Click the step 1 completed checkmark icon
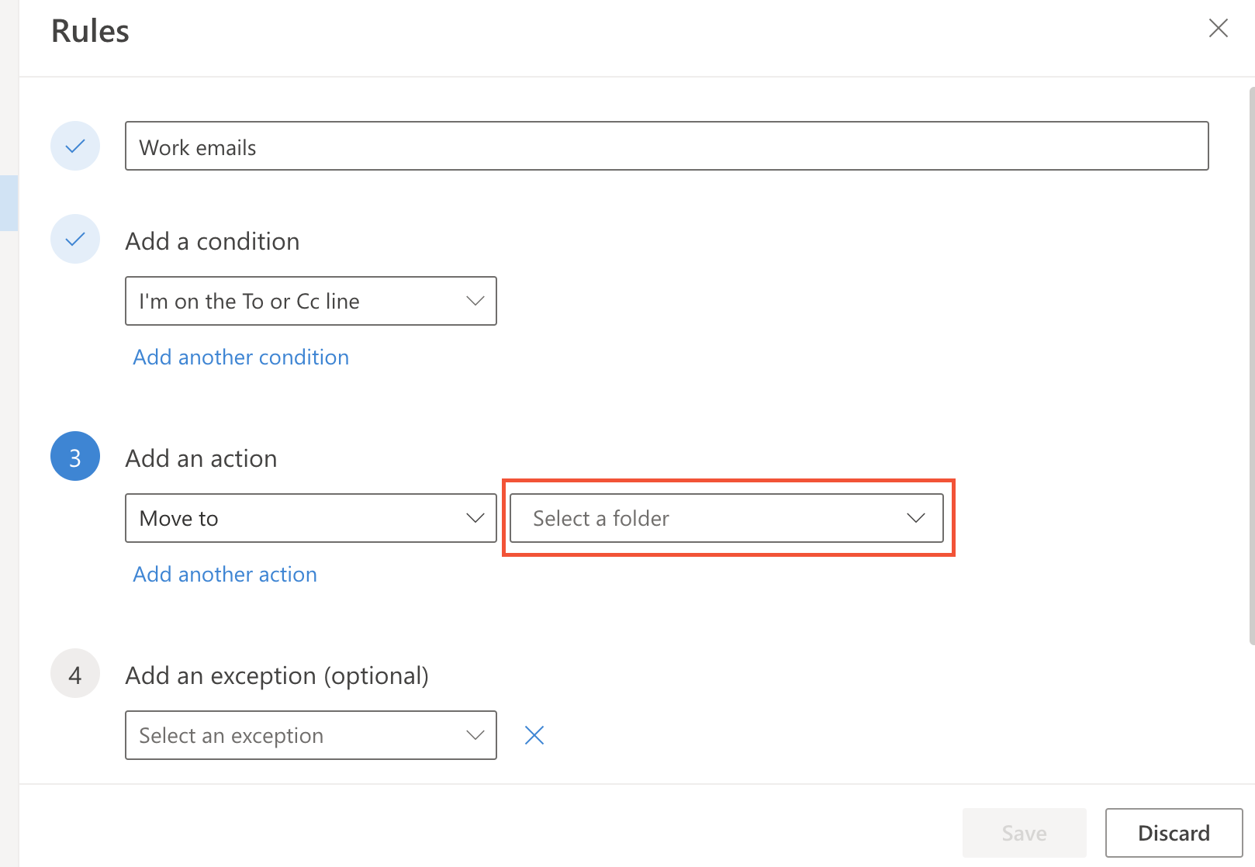The image size is (1255, 867). coord(74,146)
